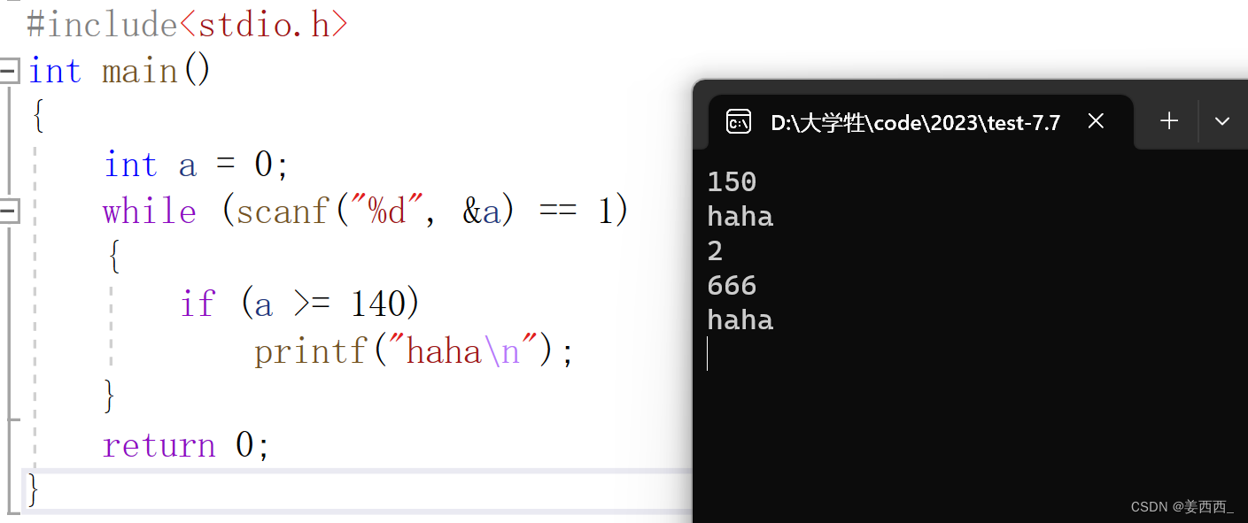Select the test-7.7 terminal tab
Viewport: 1248px width, 523px height.
pos(917,121)
